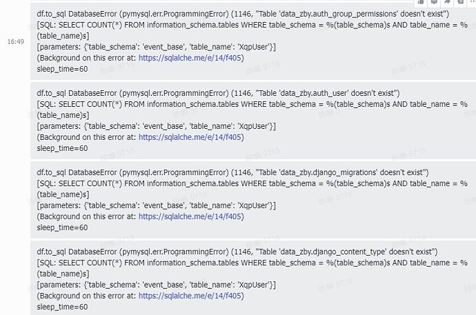Click the fourth icon in the message hover toolbar
Image resolution: width=476 pixels, height=315 pixels.
pyautogui.click(x=460, y=2)
